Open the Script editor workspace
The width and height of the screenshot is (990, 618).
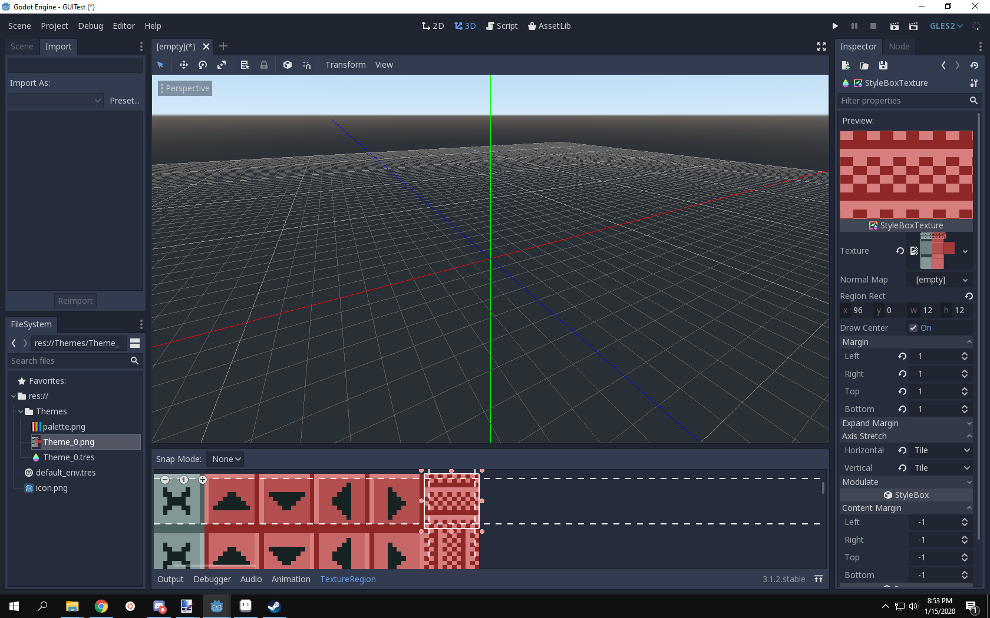502,26
